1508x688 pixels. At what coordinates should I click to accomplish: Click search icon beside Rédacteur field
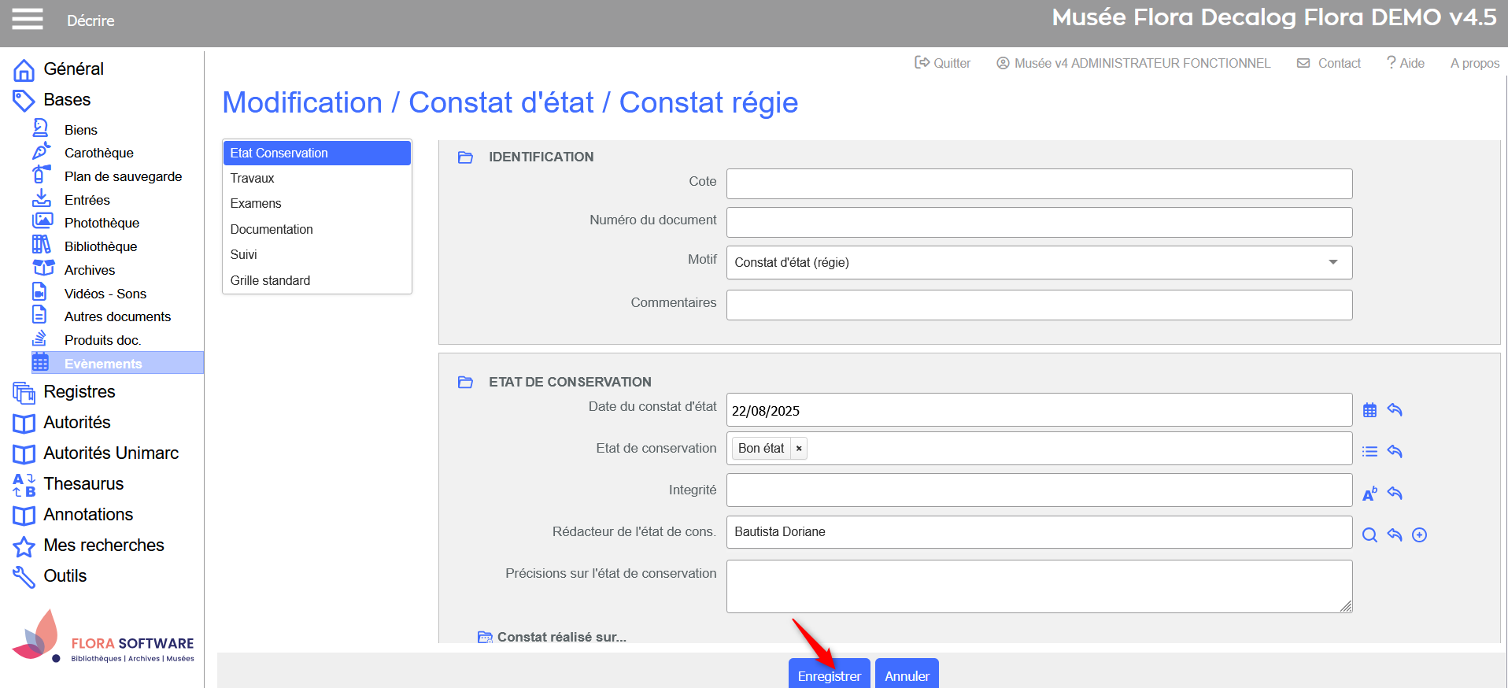tap(1369, 535)
